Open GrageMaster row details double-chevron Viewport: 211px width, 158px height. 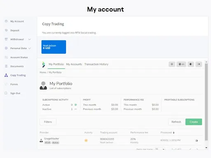(x=197, y=141)
